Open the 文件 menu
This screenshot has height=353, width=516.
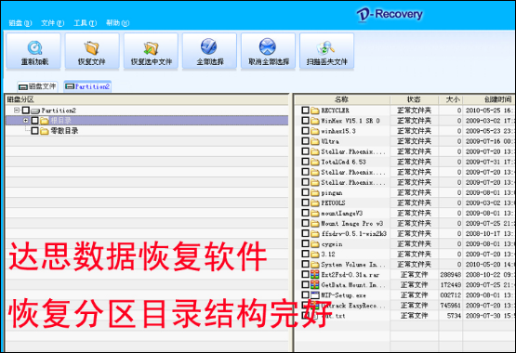click(52, 23)
